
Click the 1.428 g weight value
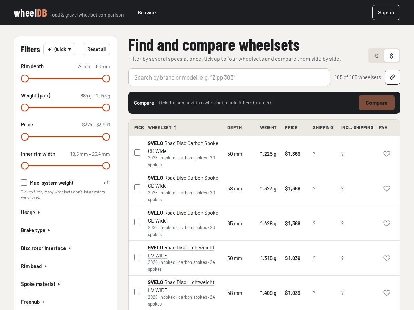click(268, 223)
